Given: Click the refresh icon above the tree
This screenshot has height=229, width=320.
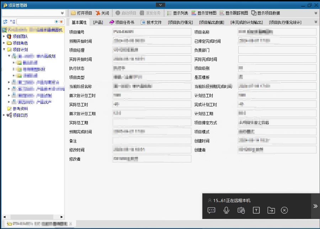Looking at the screenshot, I should [x=5, y=22].
